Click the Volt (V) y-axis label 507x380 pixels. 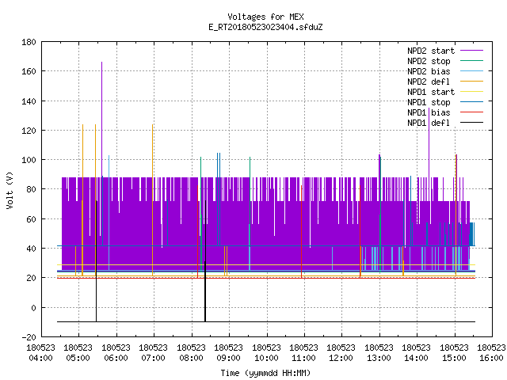(10, 190)
